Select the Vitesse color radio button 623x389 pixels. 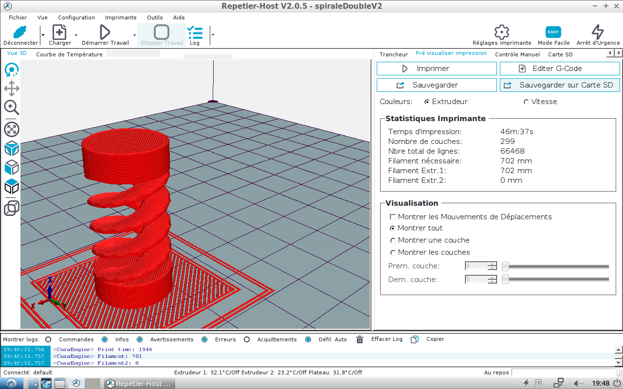point(526,102)
